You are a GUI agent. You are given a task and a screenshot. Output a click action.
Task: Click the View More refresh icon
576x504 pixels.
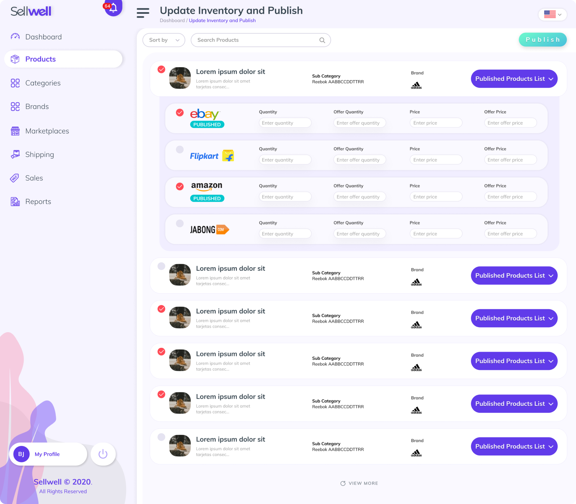tap(343, 483)
